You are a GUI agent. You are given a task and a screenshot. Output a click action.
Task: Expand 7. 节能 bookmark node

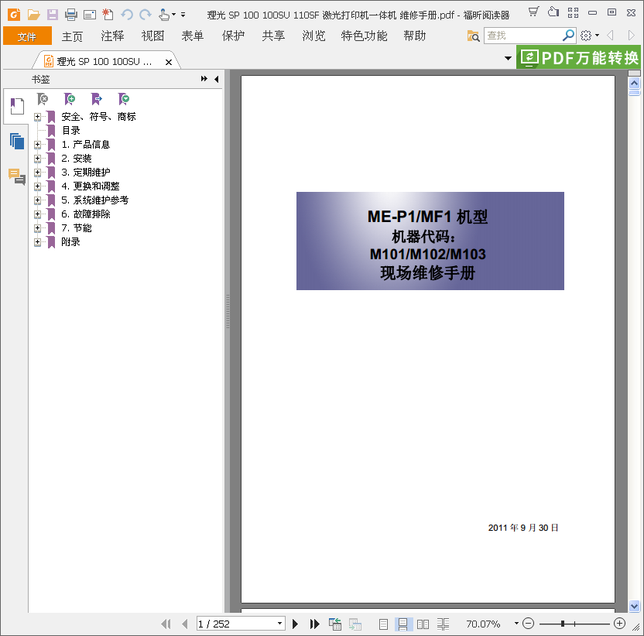tap(37, 228)
